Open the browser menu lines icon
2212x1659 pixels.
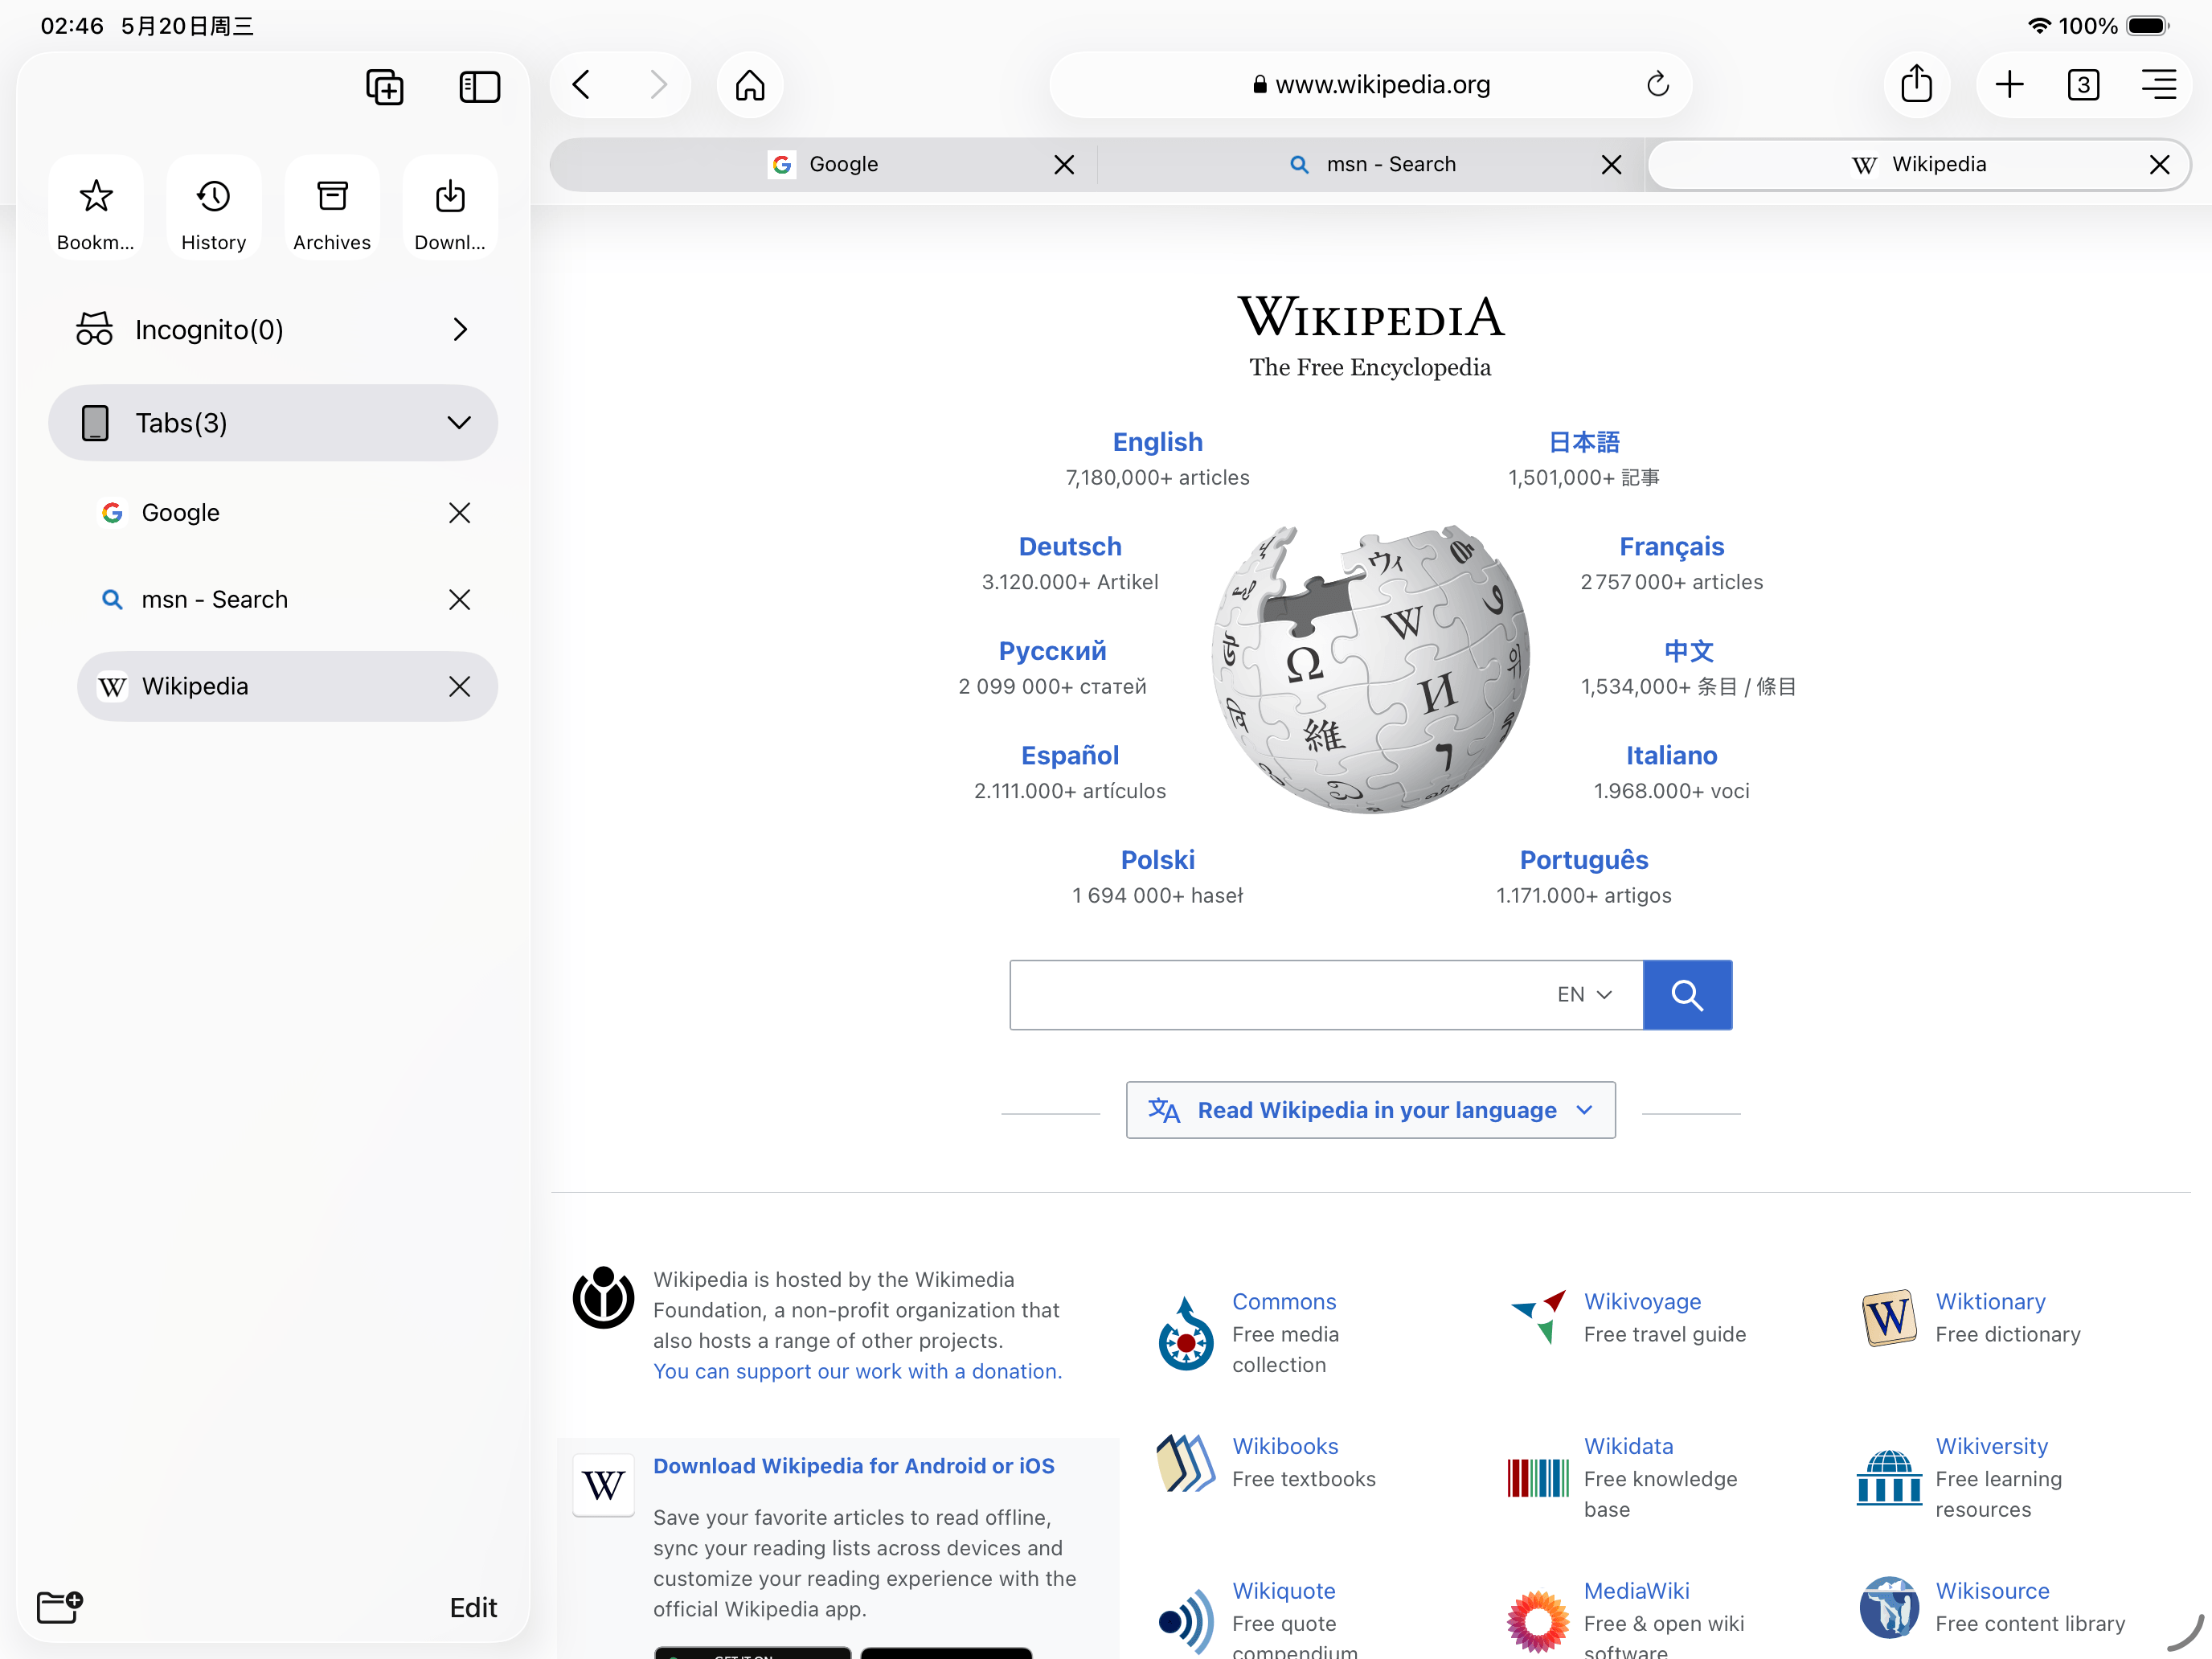point(2160,85)
